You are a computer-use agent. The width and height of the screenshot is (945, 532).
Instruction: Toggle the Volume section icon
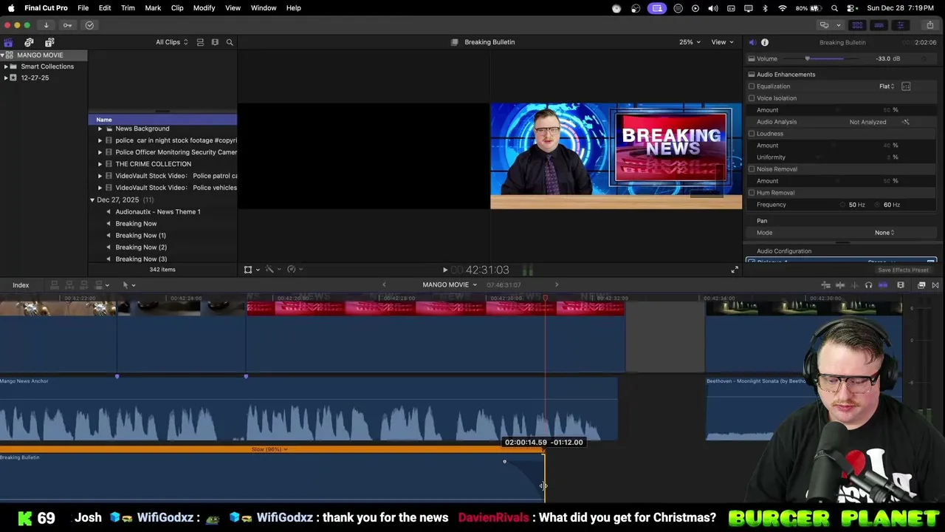(752, 59)
